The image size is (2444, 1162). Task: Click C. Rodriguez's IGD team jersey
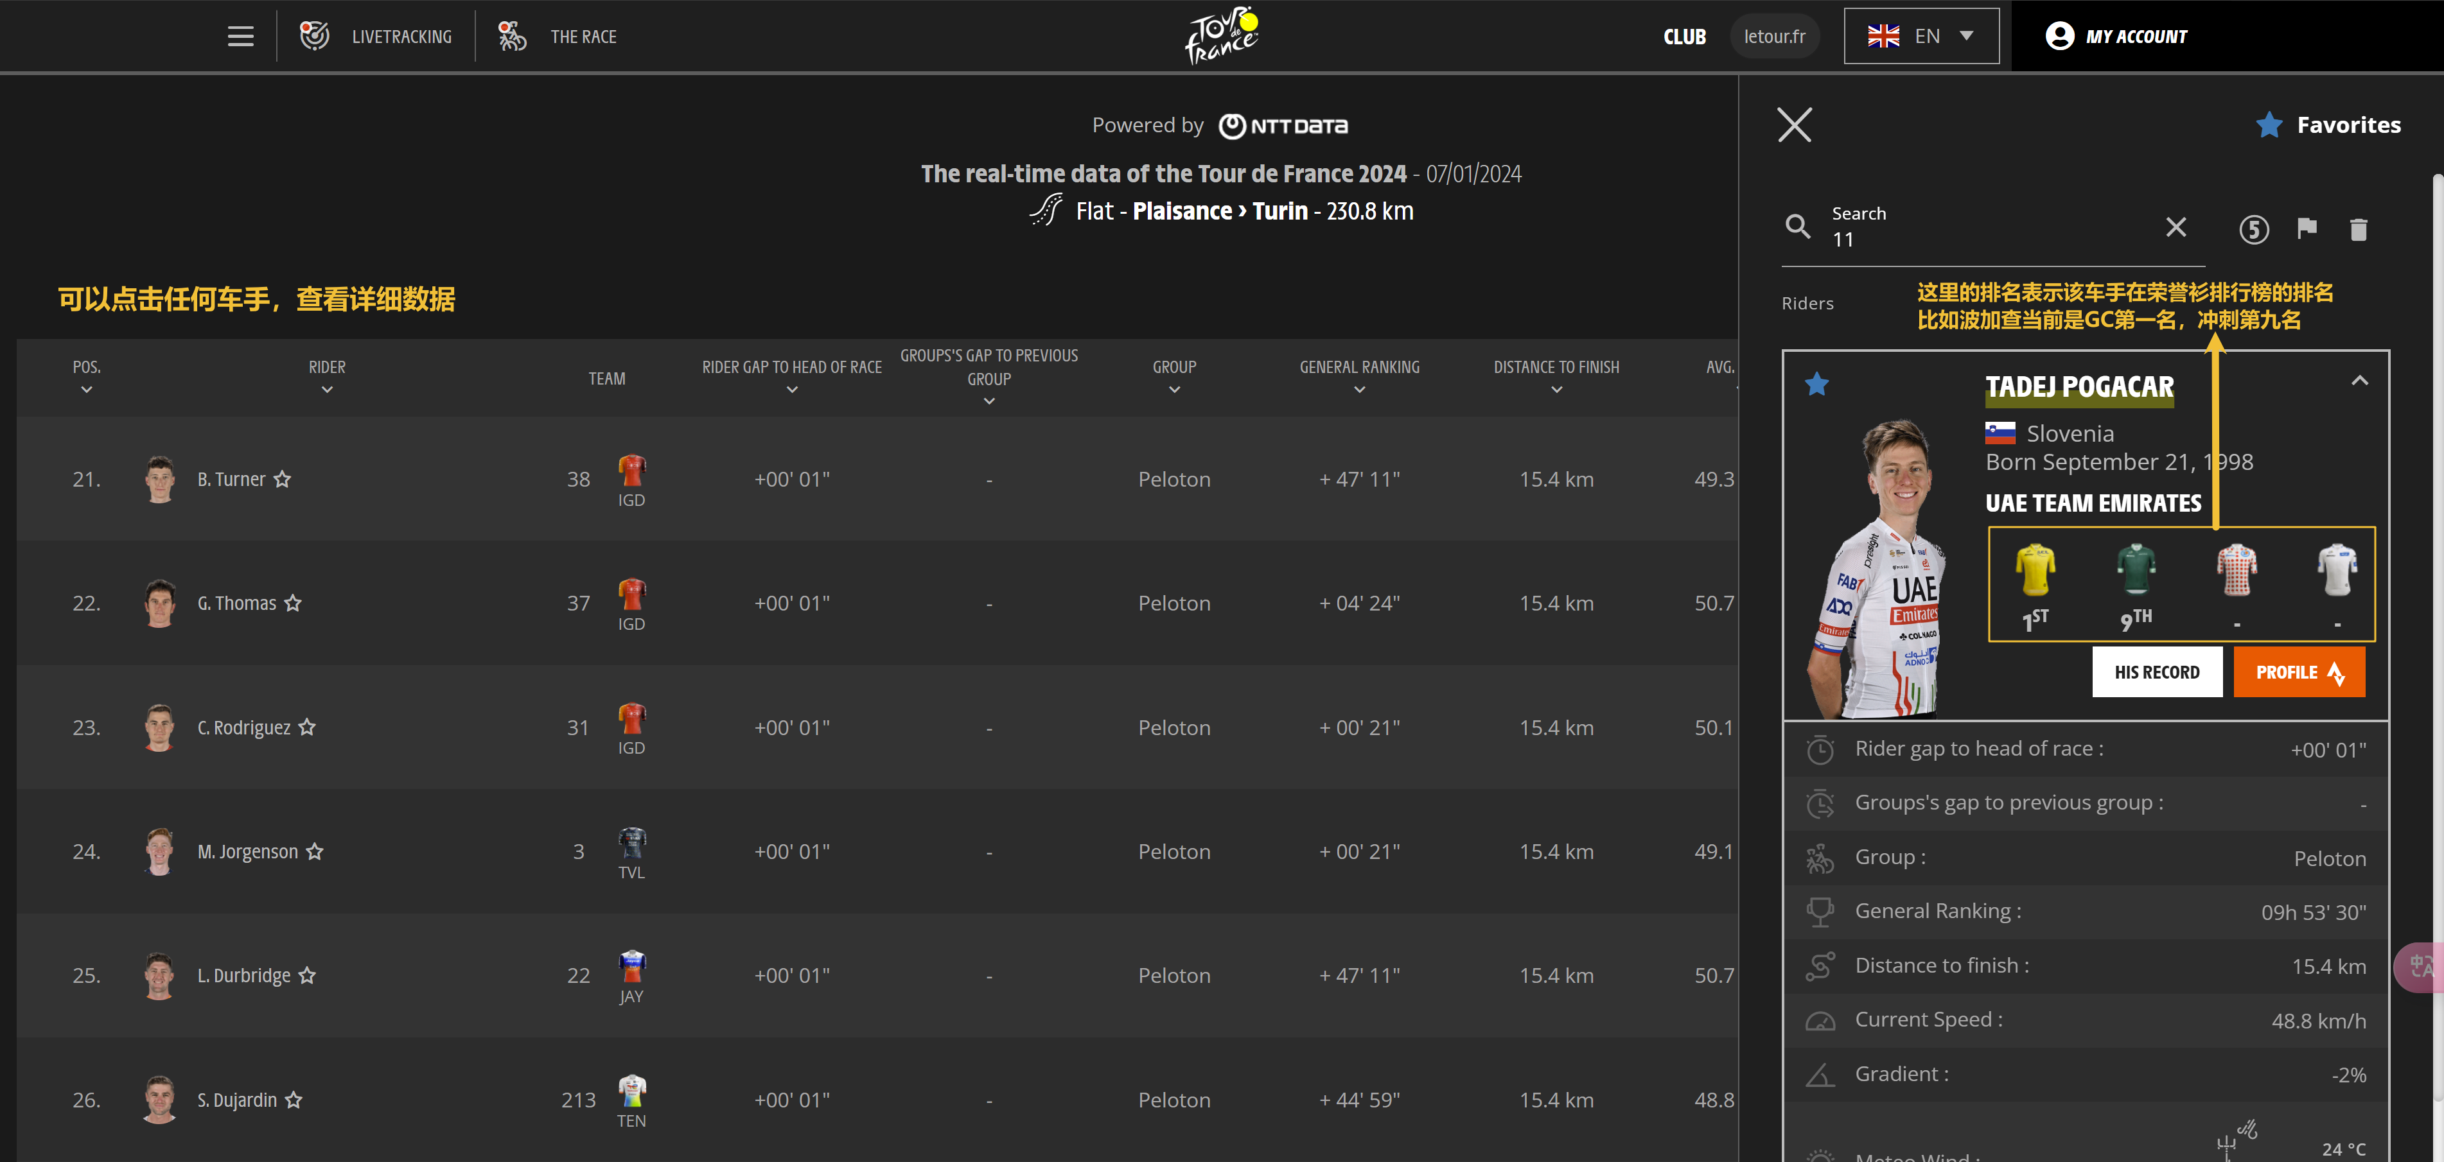[x=632, y=718]
